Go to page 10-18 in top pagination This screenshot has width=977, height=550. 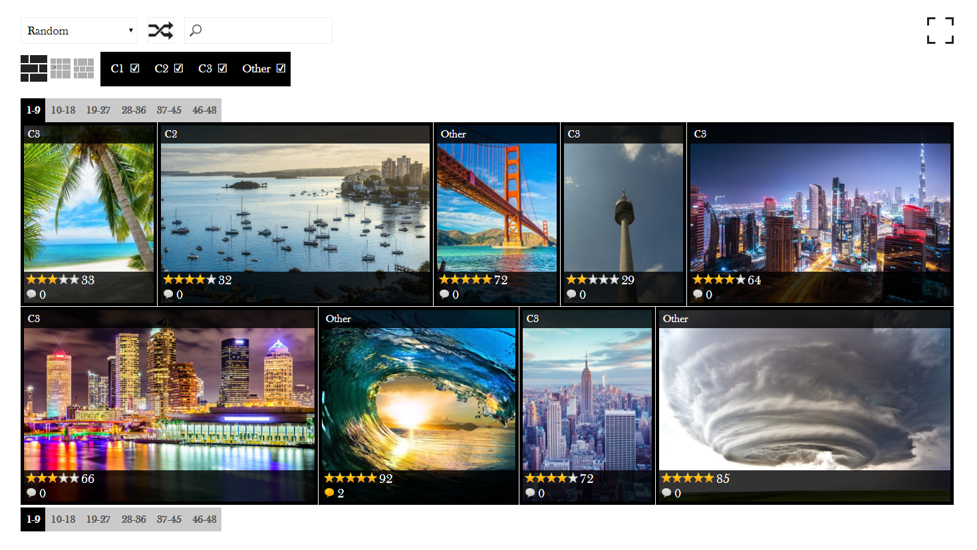63,110
